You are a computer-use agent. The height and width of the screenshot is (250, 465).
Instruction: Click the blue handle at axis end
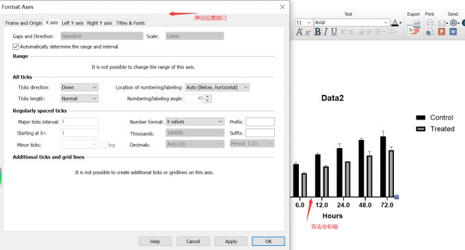[397, 197]
